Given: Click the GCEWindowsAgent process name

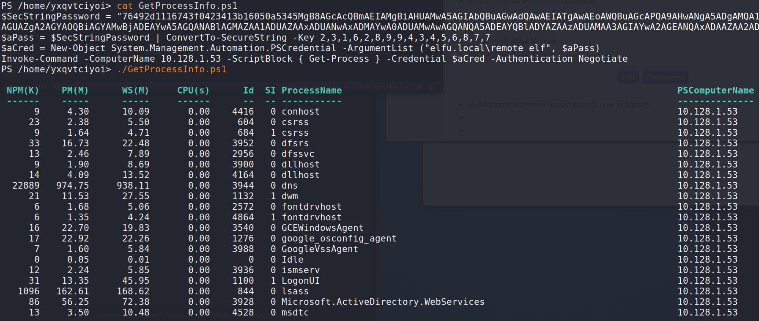Looking at the screenshot, I should [x=322, y=228].
